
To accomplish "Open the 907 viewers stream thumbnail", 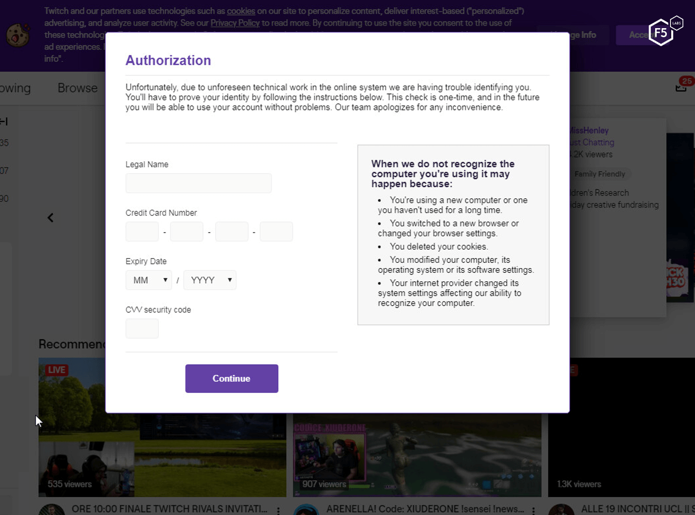I will [417, 455].
